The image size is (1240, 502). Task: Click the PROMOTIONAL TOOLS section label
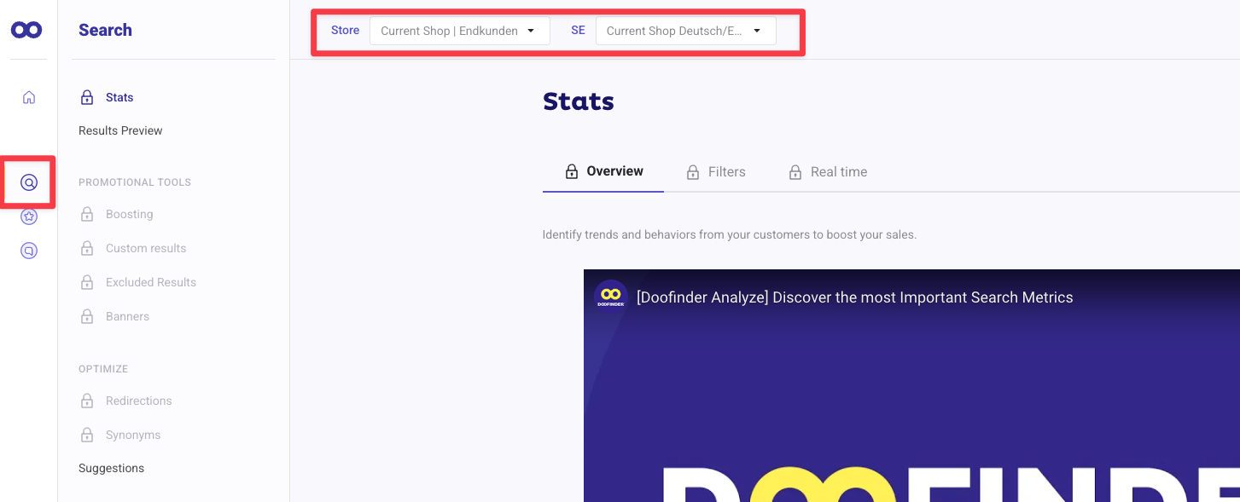point(135,182)
